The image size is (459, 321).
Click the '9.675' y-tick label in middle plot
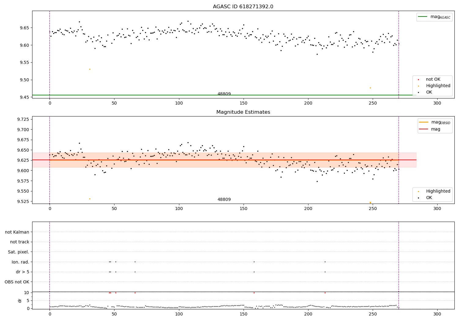(23, 140)
